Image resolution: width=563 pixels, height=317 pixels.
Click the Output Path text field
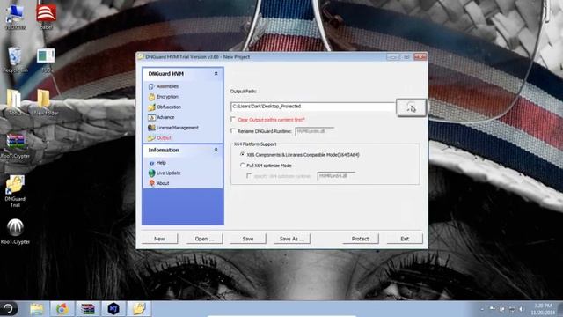tap(313, 107)
